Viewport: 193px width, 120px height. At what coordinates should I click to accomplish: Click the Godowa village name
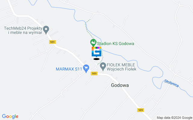(x=120, y=85)
